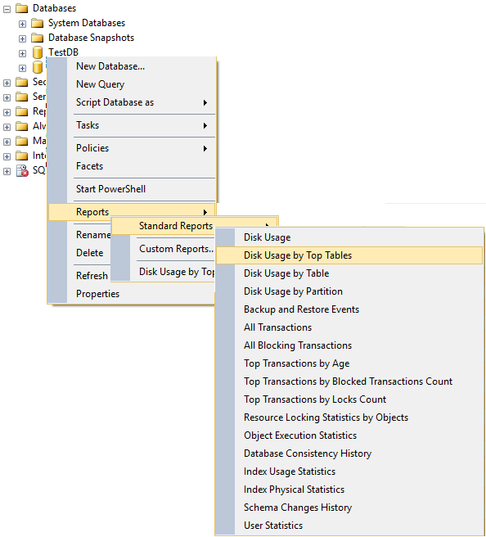Image resolution: width=486 pixels, height=537 pixels.
Task: Choose Custom Reports entry
Action: tap(176, 249)
